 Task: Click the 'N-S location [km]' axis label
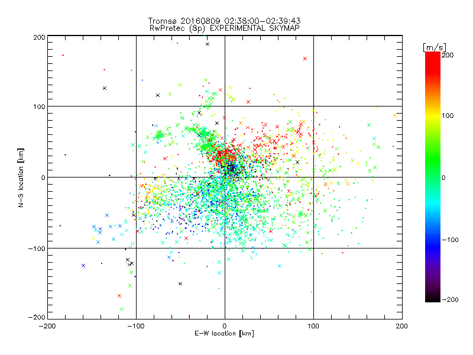tap(21, 178)
